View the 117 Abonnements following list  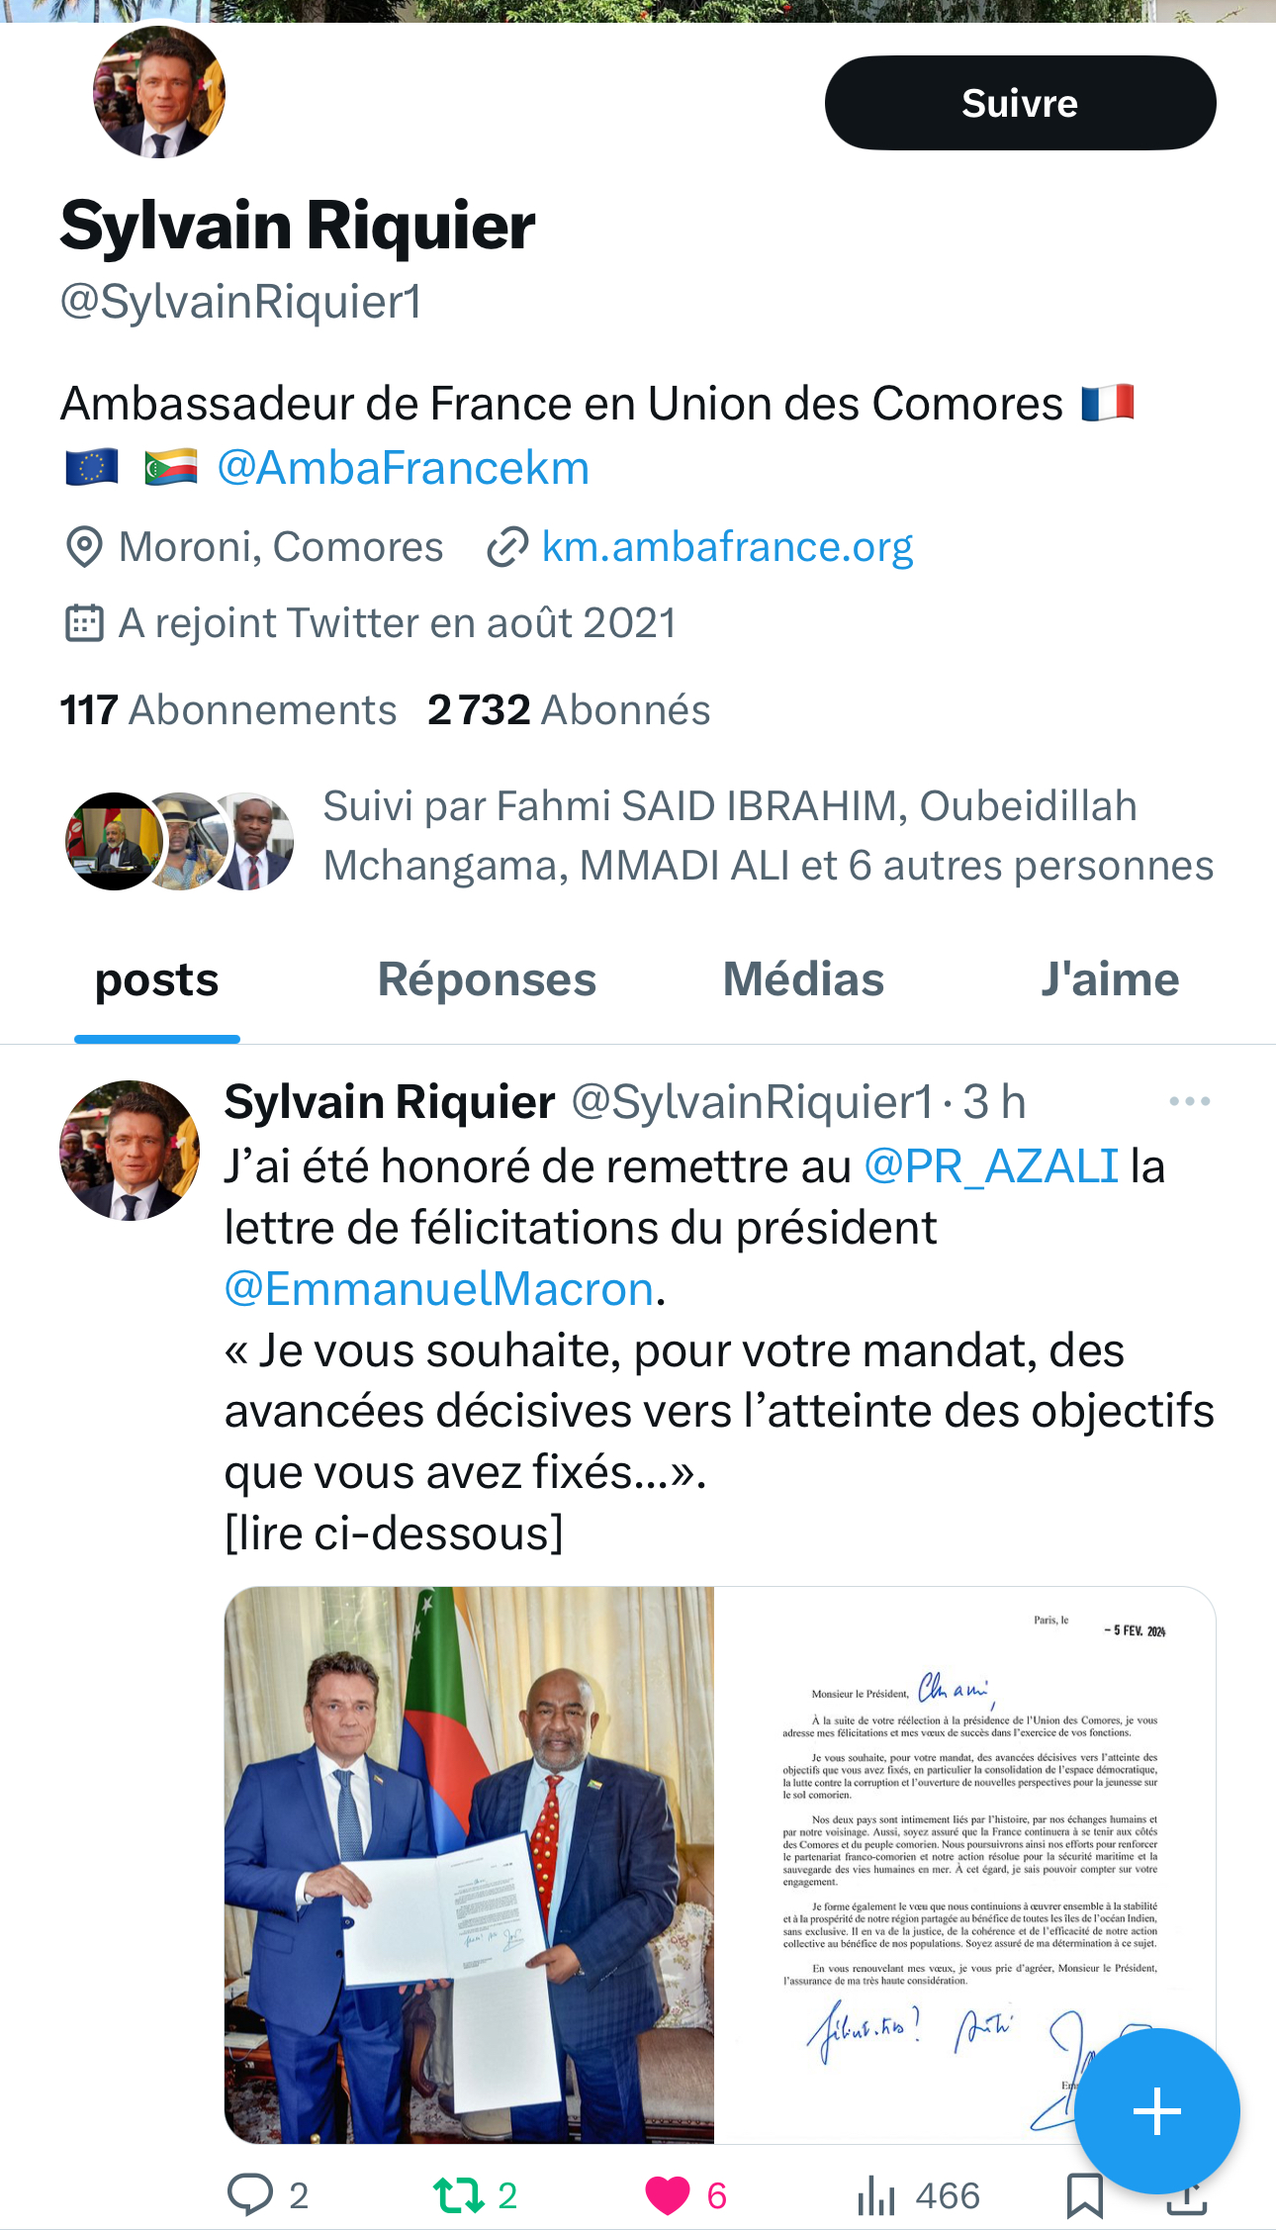point(228,709)
